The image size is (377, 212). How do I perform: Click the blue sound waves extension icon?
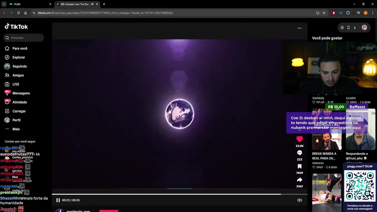(x=341, y=13)
